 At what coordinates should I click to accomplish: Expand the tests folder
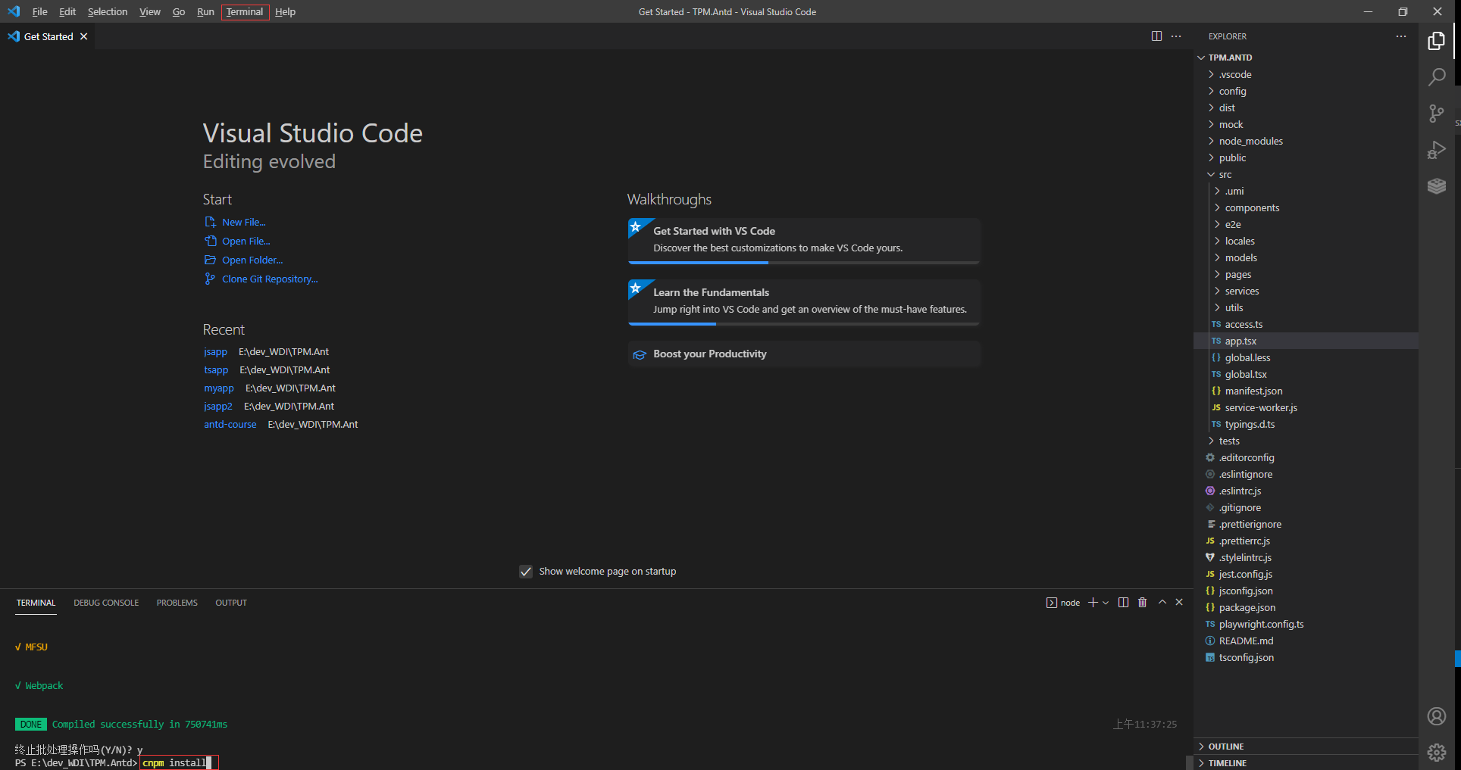[x=1306, y=441]
